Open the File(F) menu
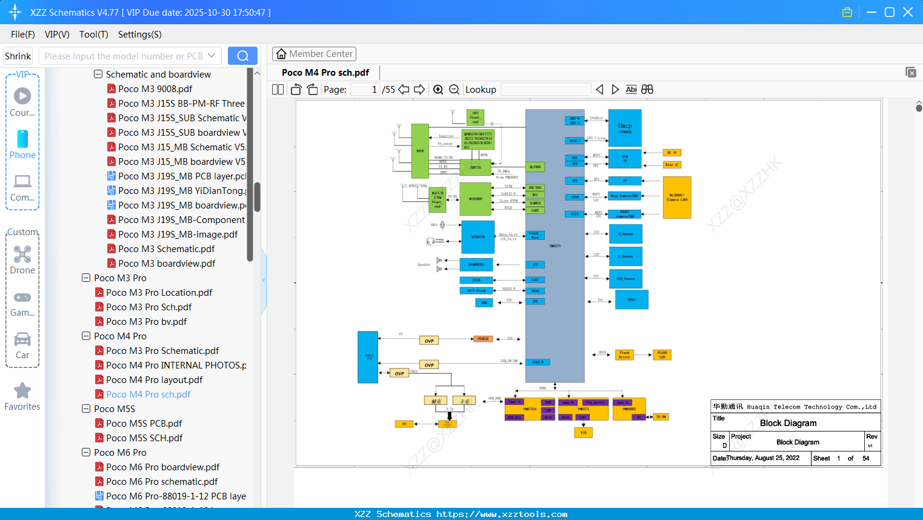 pyautogui.click(x=23, y=35)
